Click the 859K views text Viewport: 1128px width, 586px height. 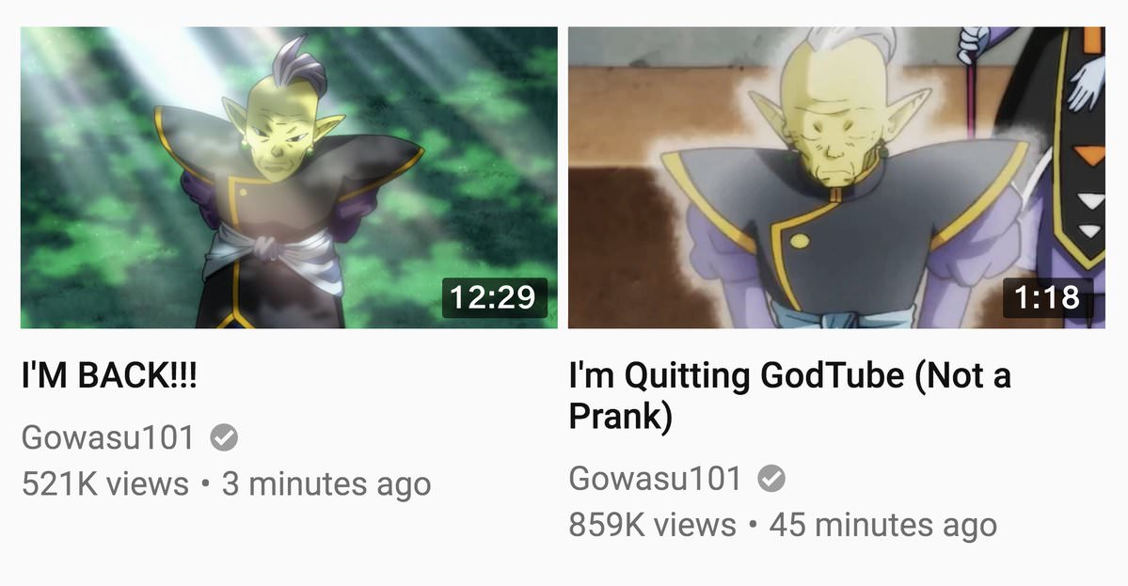[x=653, y=525]
